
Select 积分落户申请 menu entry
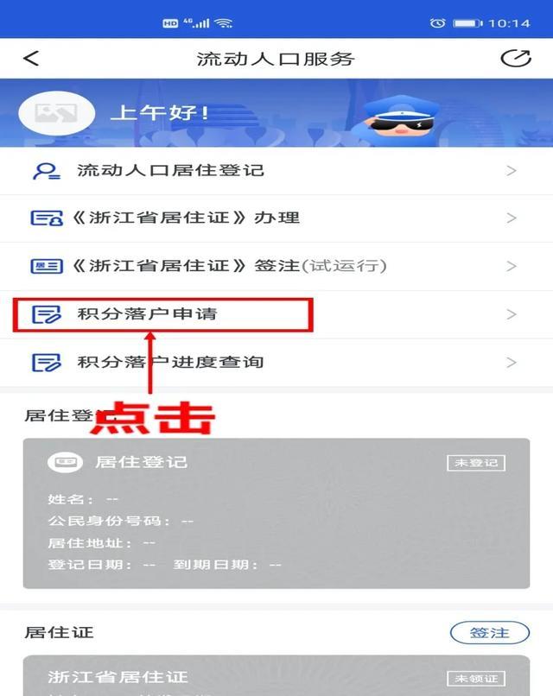(x=276, y=314)
